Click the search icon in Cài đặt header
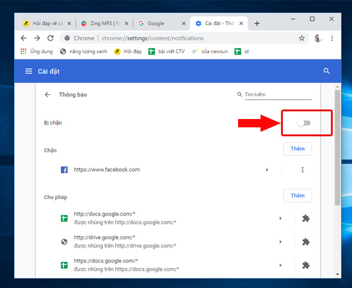This screenshot has height=288, width=352. (326, 71)
